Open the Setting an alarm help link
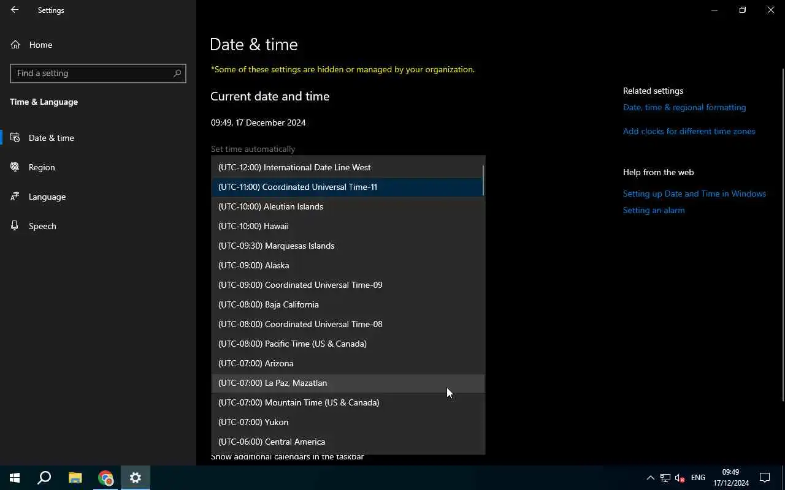785x490 pixels. pyautogui.click(x=654, y=210)
